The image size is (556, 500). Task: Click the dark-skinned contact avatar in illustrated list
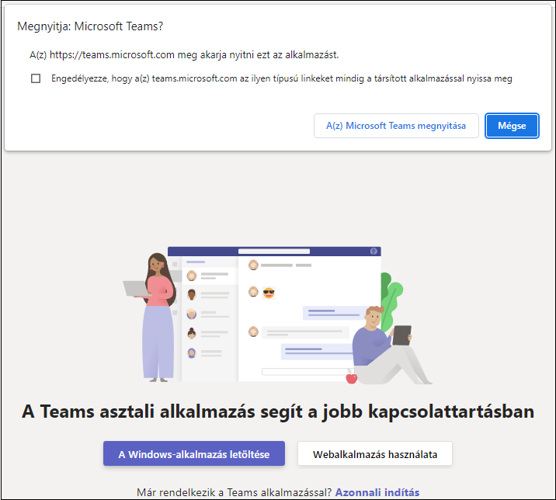(192, 295)
